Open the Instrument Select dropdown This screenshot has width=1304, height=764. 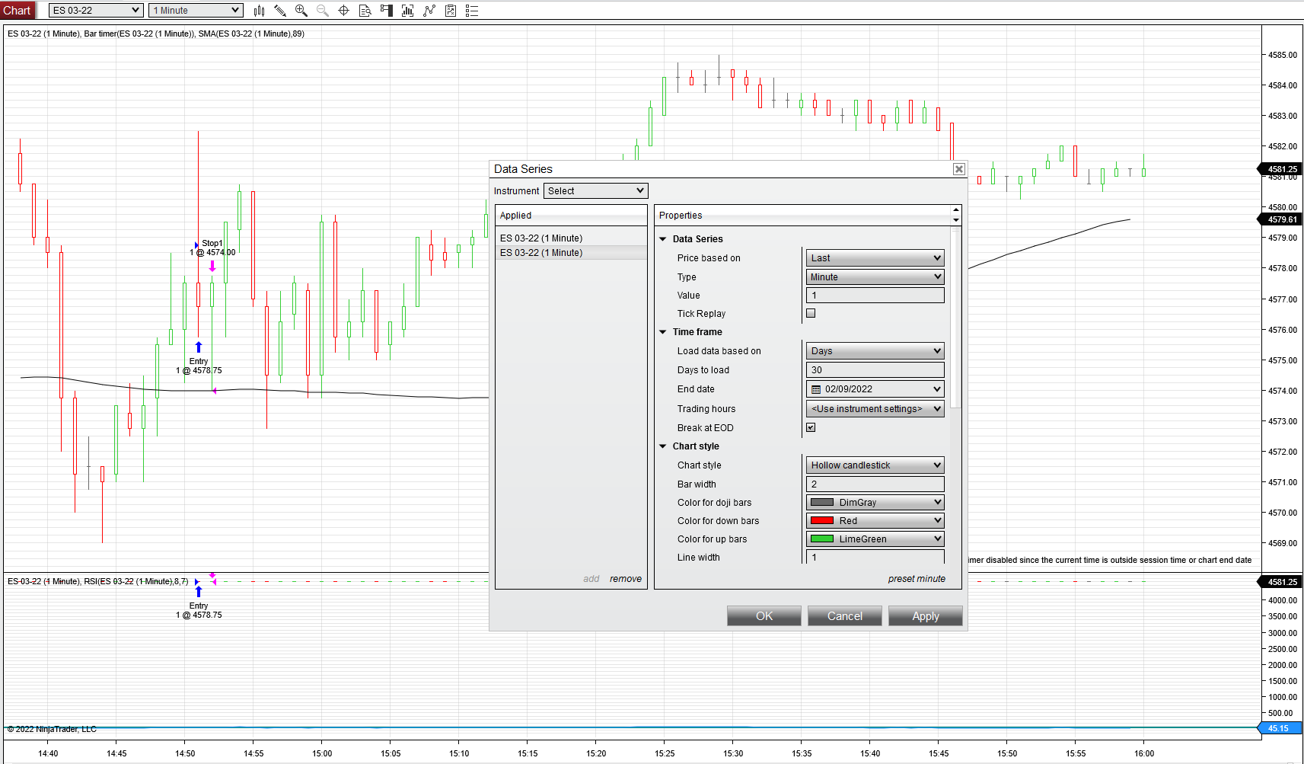coord(596,191)
